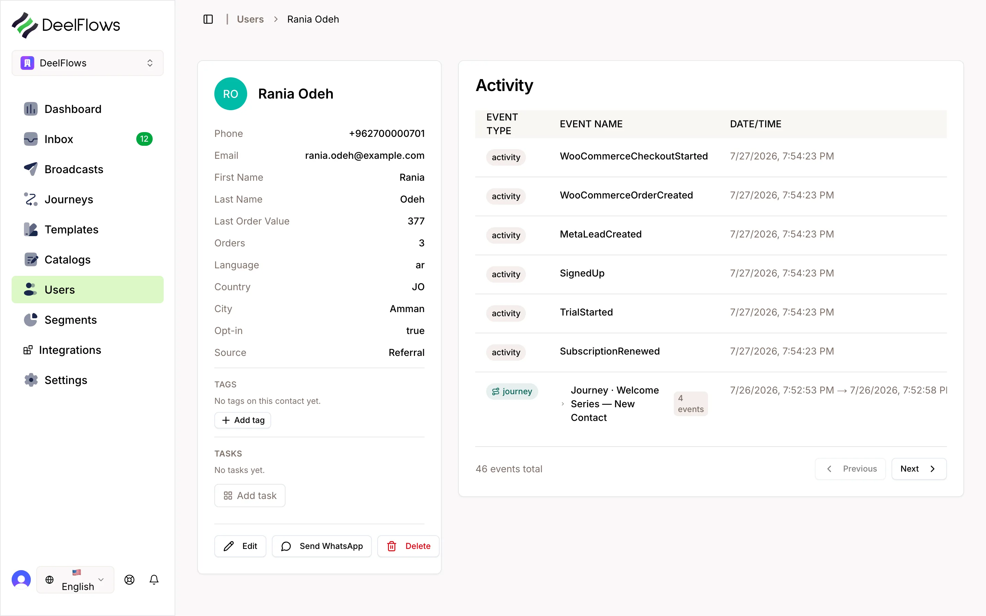This screenshot has height=616, width=986.
Task: Open Inbox in the sidebar
Action: (x=88, y=139)
